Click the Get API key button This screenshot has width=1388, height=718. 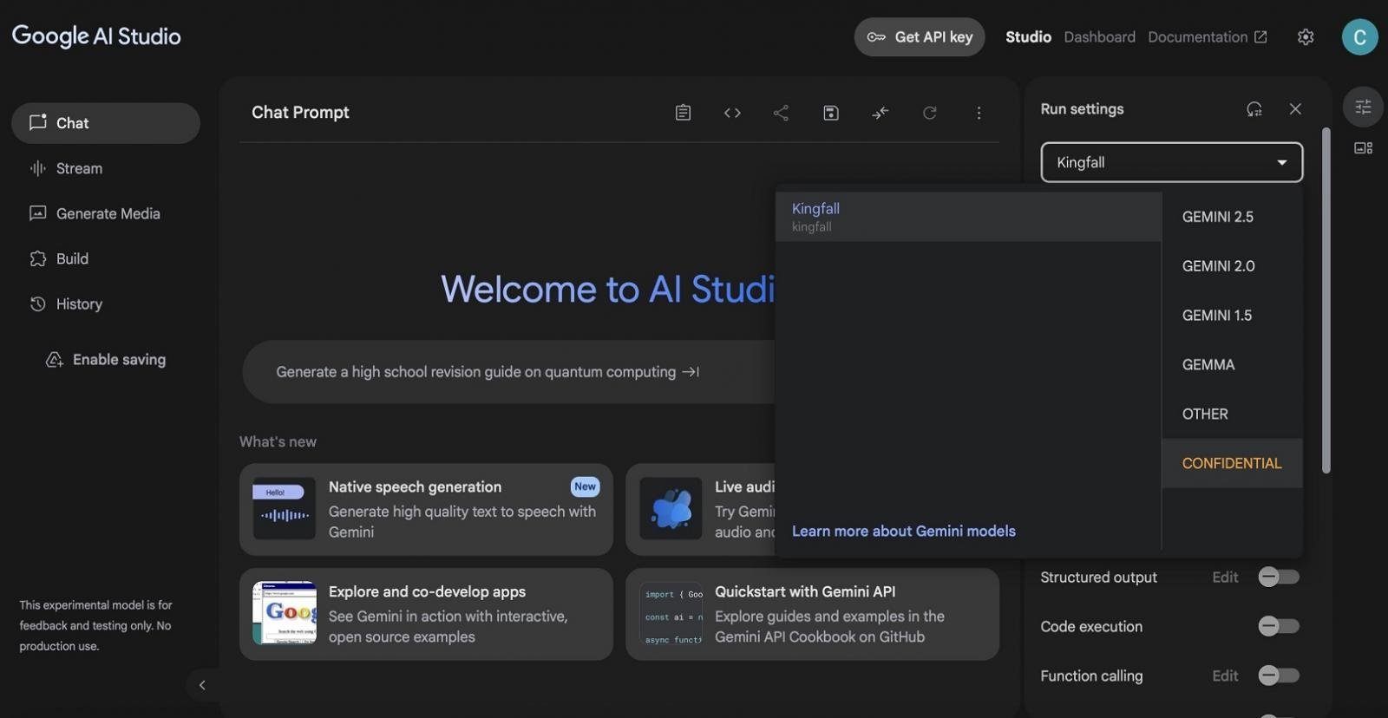click(x=919, y=36)
